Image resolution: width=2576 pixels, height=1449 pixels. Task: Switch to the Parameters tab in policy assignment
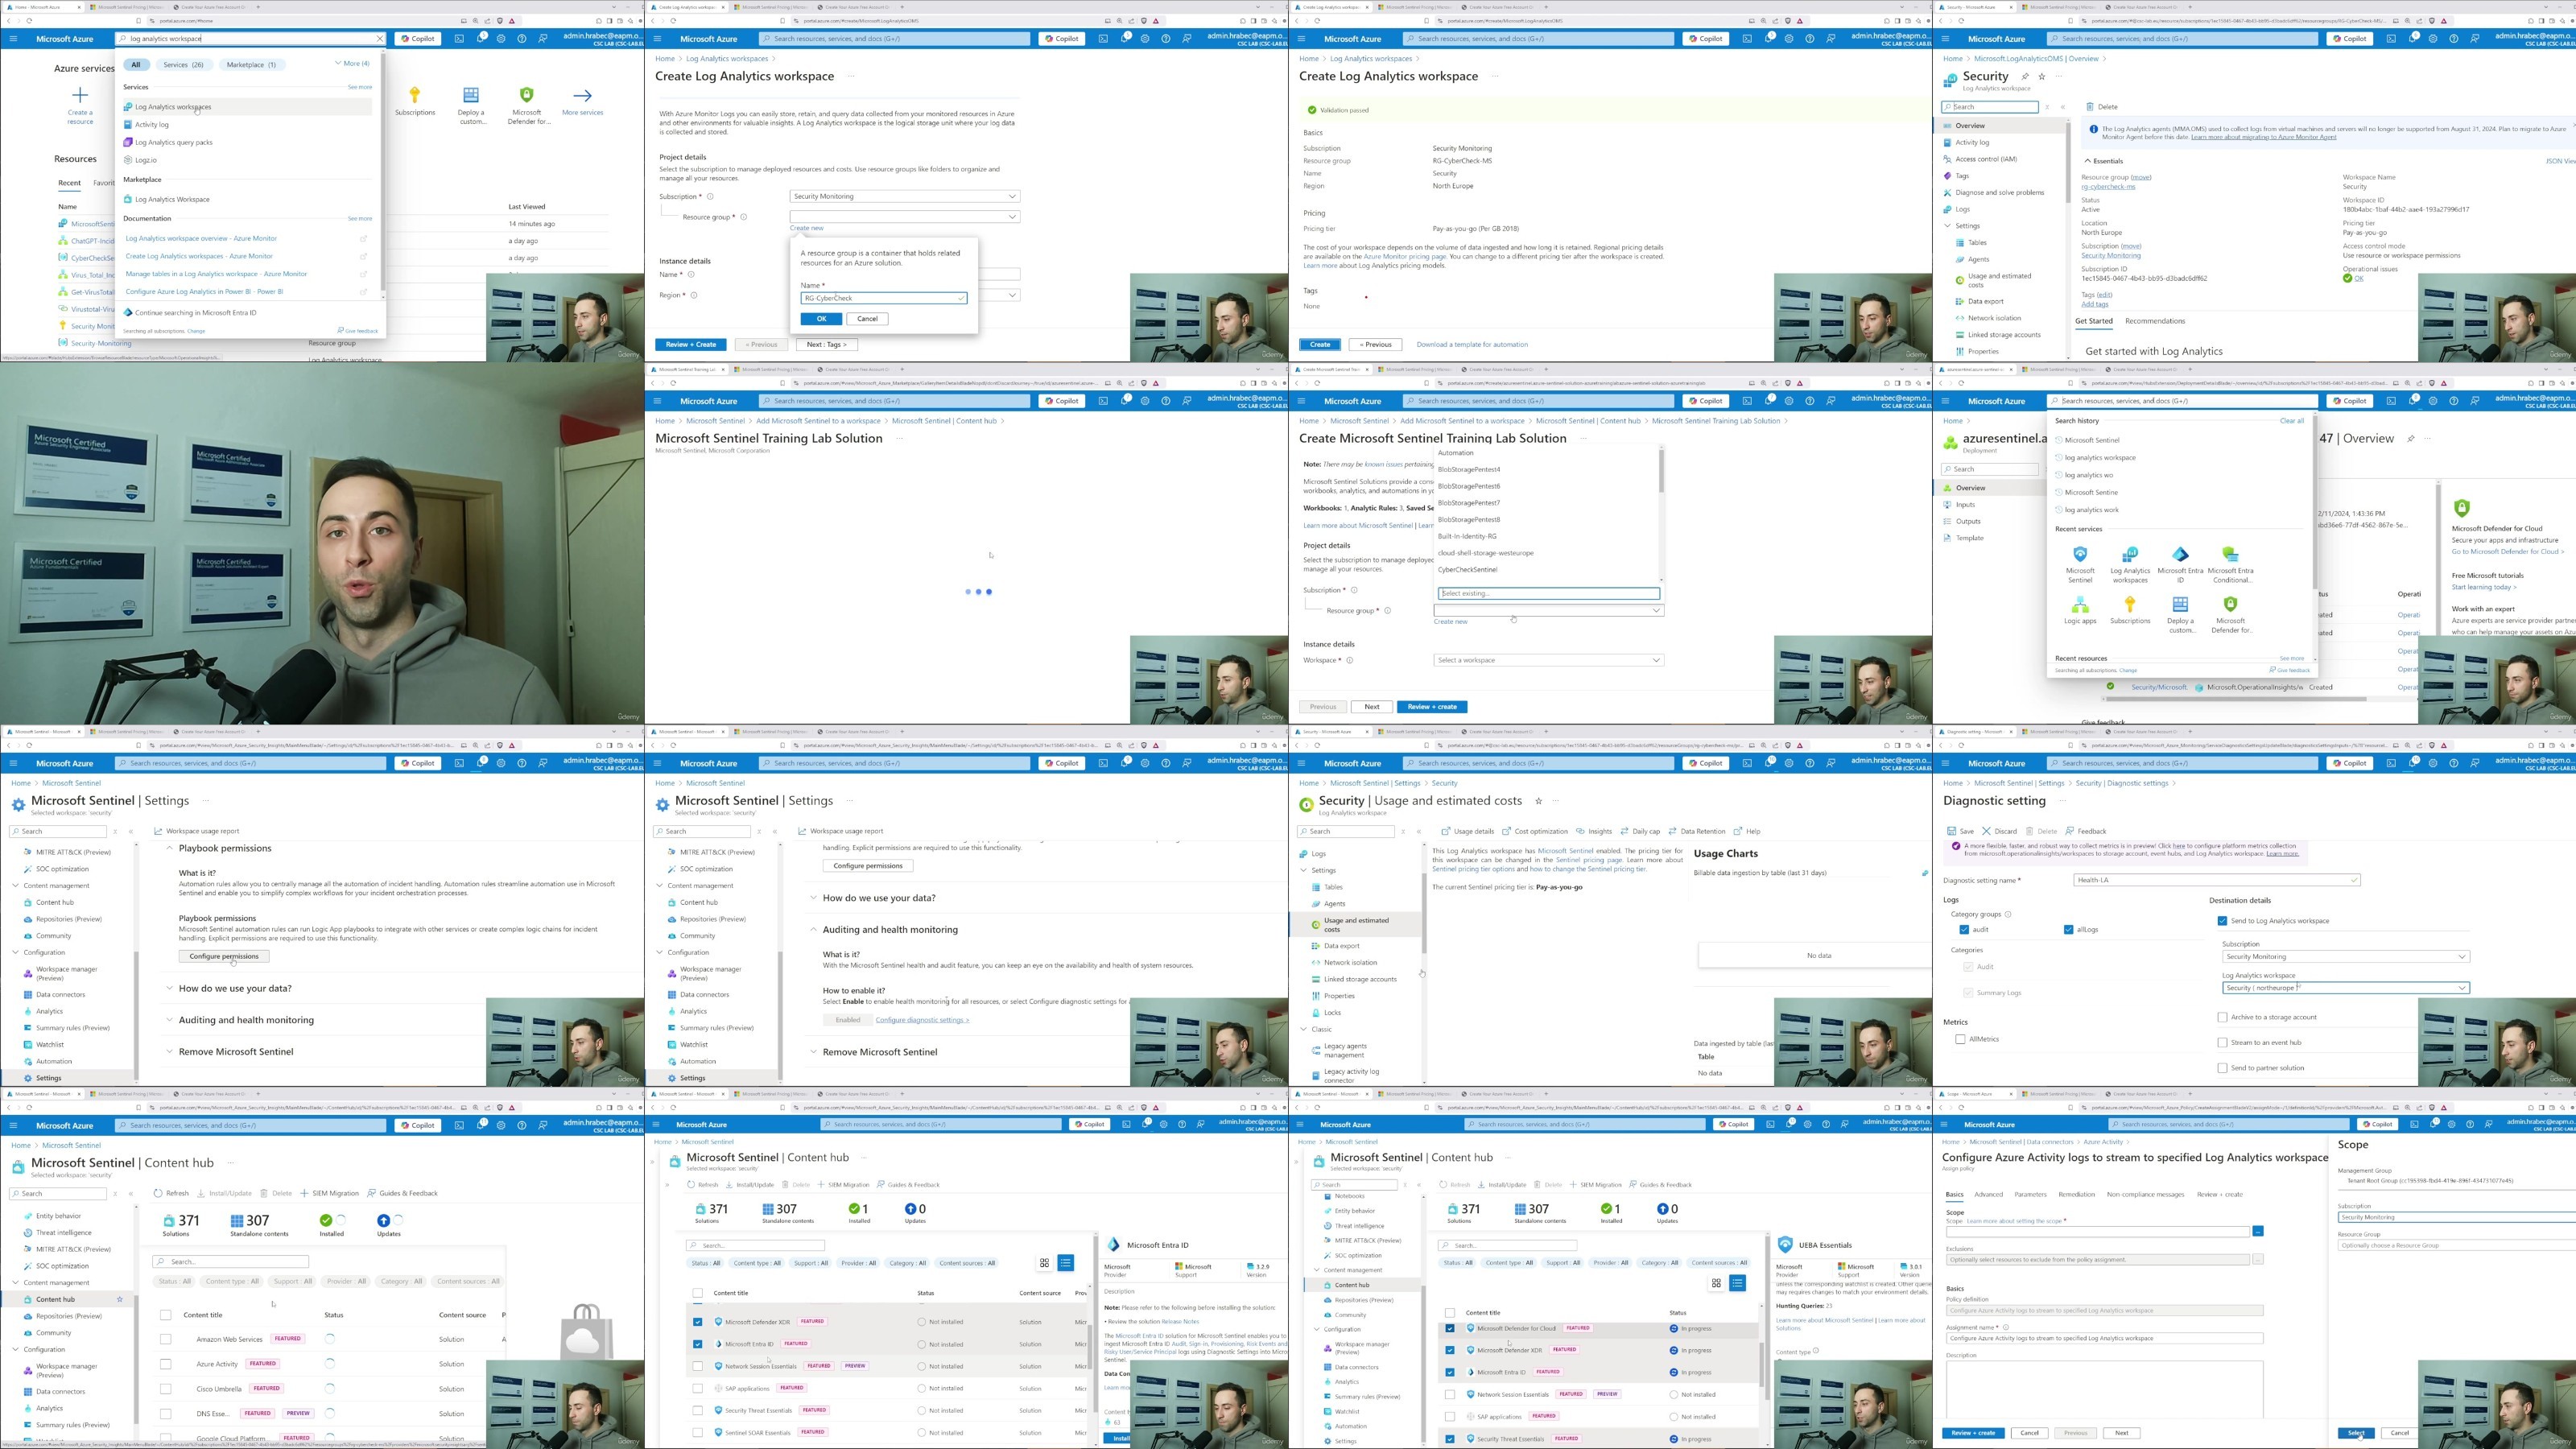tap(2030, 1194)
